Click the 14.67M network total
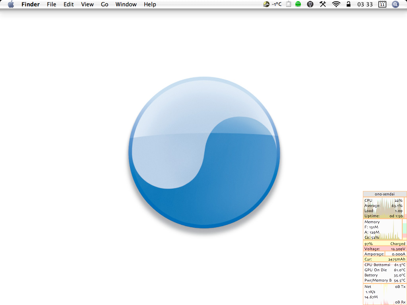Viewport: 407px width, 305px height. pyautogui.click(x=371, y=297)
